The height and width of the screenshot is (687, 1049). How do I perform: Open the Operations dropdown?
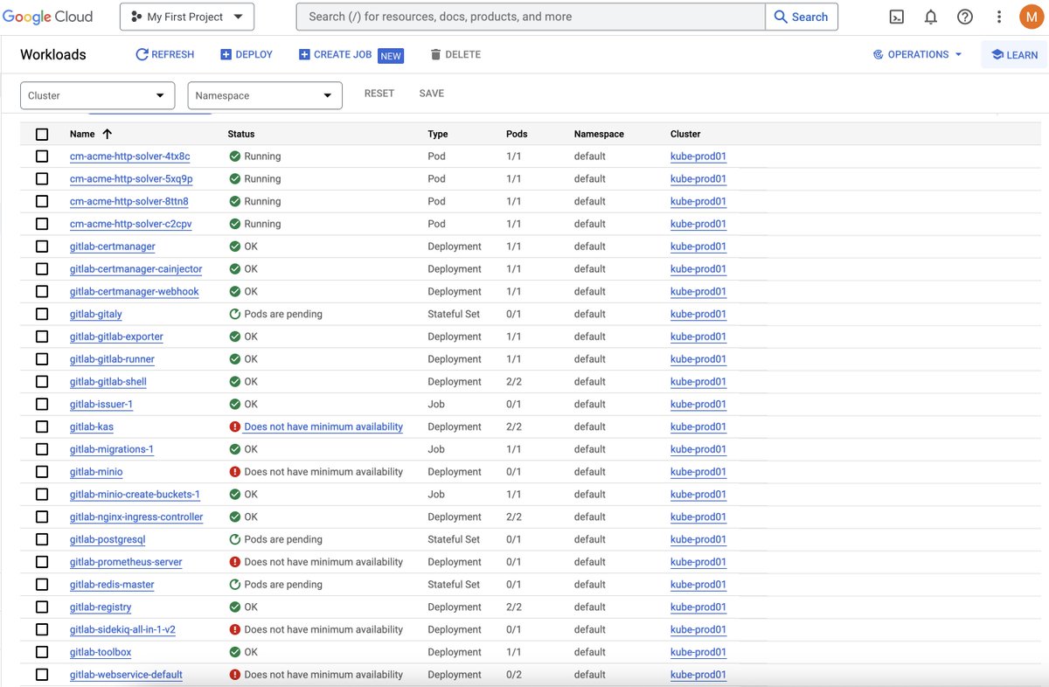[917, 54]
